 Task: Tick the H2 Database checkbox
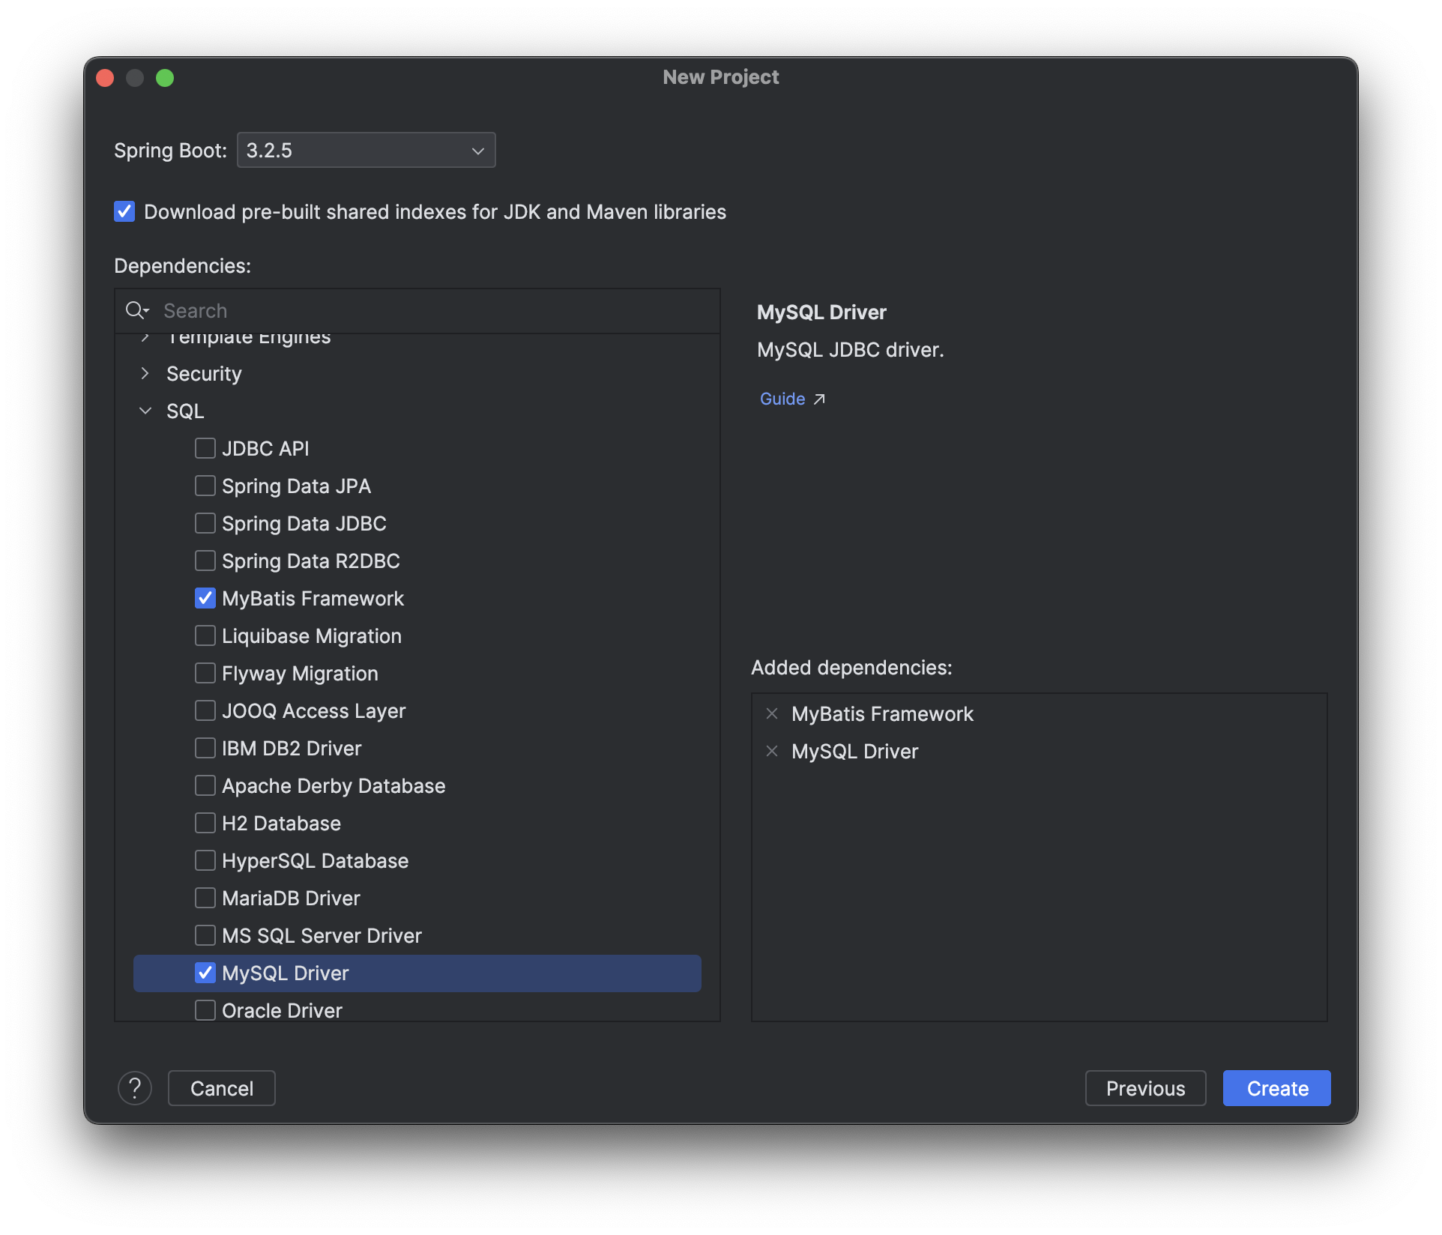coord(205,823)
